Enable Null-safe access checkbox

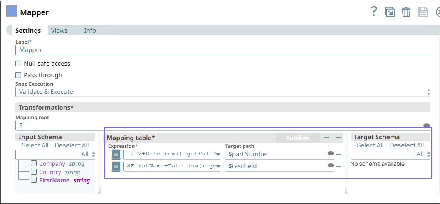pyautogui.click(x=18, y=64)
